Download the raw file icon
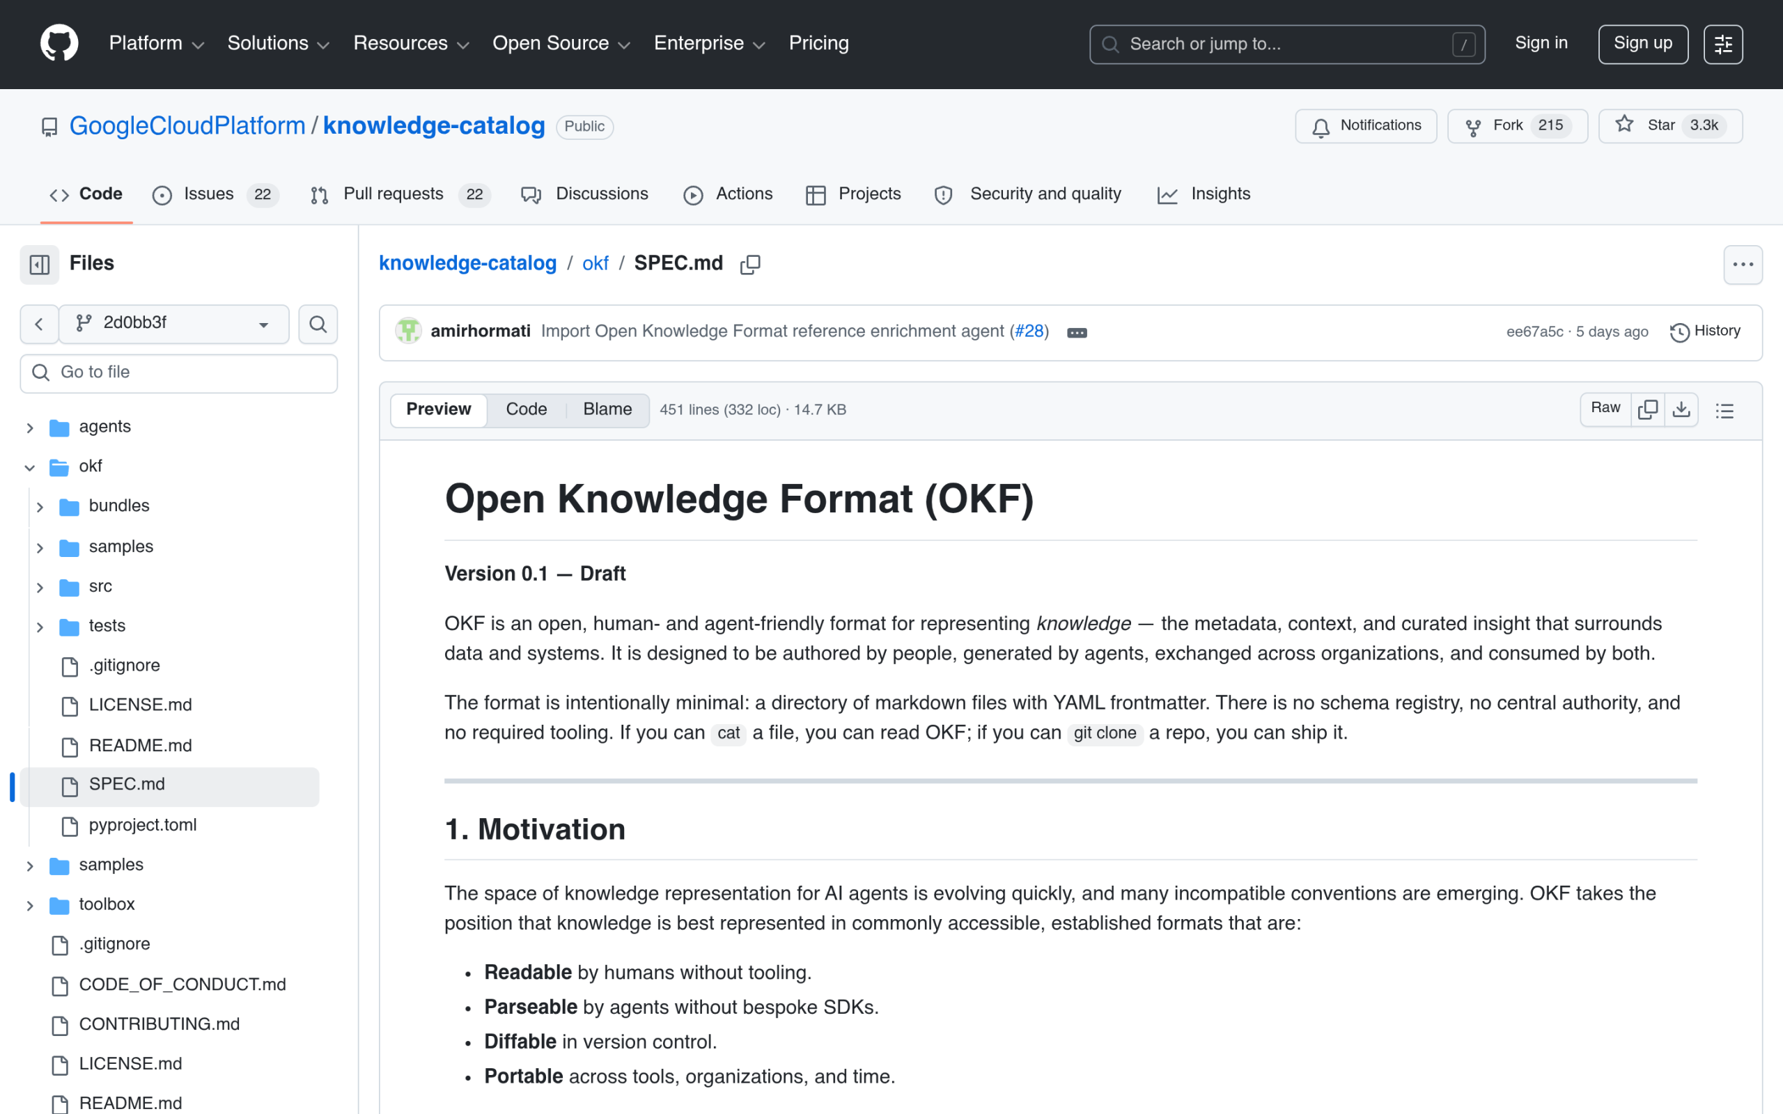Viewport: 1783px width, 1114px height. 1681,409
